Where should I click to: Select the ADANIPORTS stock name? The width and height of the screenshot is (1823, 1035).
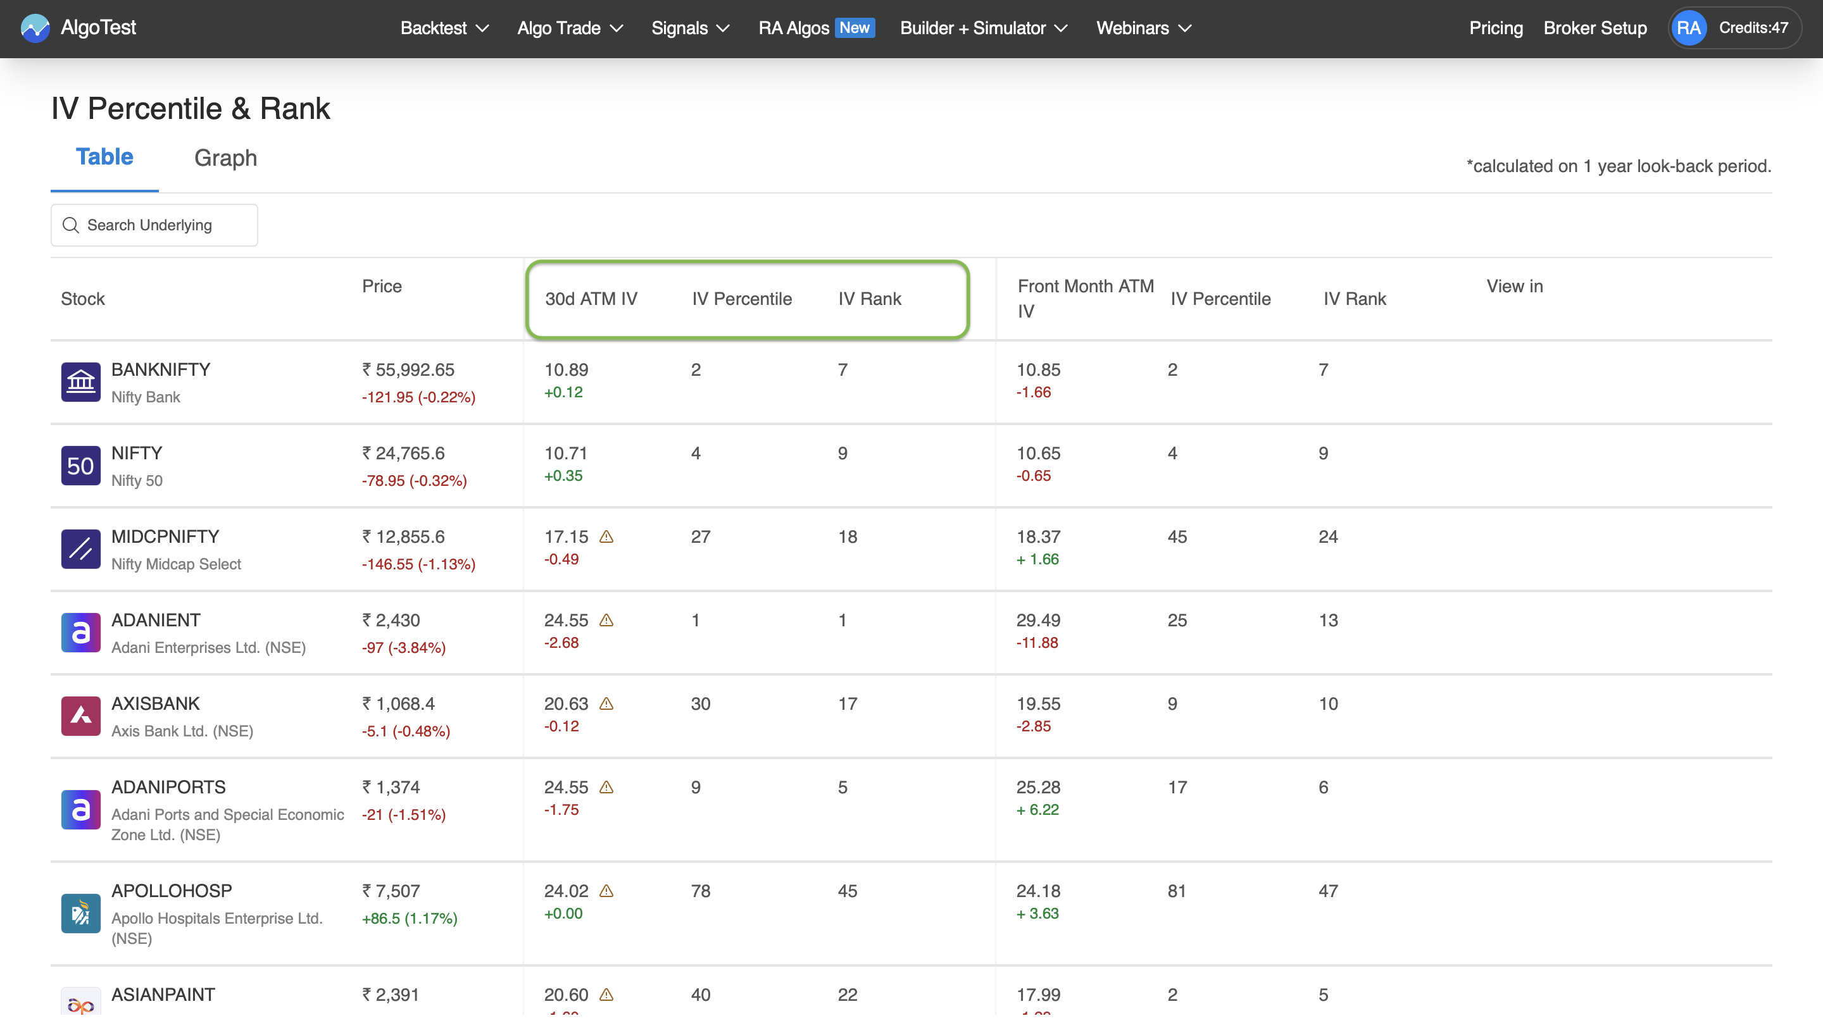click(168, 787)
